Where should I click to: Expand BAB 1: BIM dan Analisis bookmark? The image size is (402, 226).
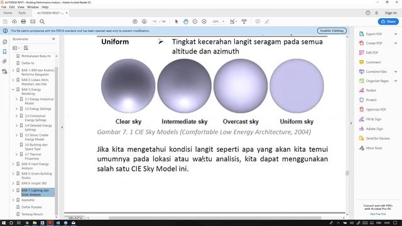(13, 70)
